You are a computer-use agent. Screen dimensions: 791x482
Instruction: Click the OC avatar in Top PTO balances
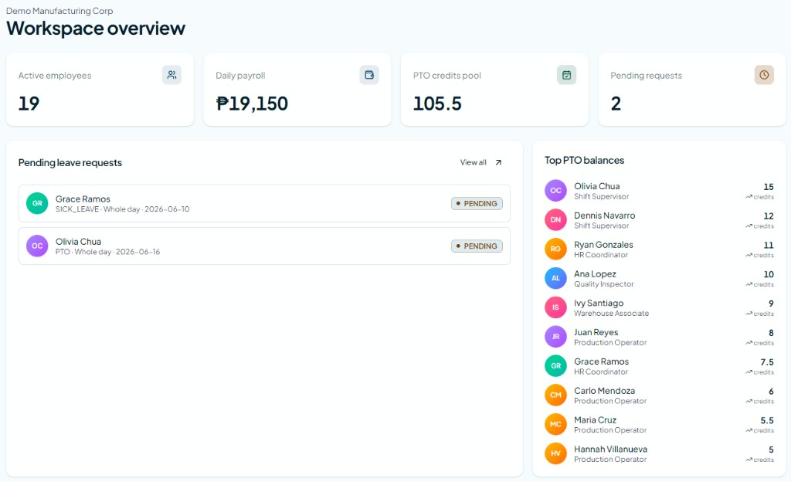tap(555, 191)
